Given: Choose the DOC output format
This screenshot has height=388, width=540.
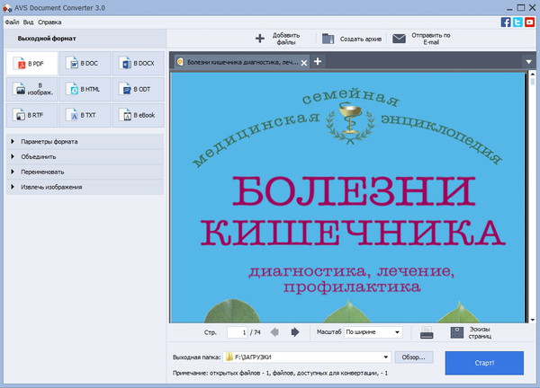Looking at the screenshot, I should click(84, 64).
